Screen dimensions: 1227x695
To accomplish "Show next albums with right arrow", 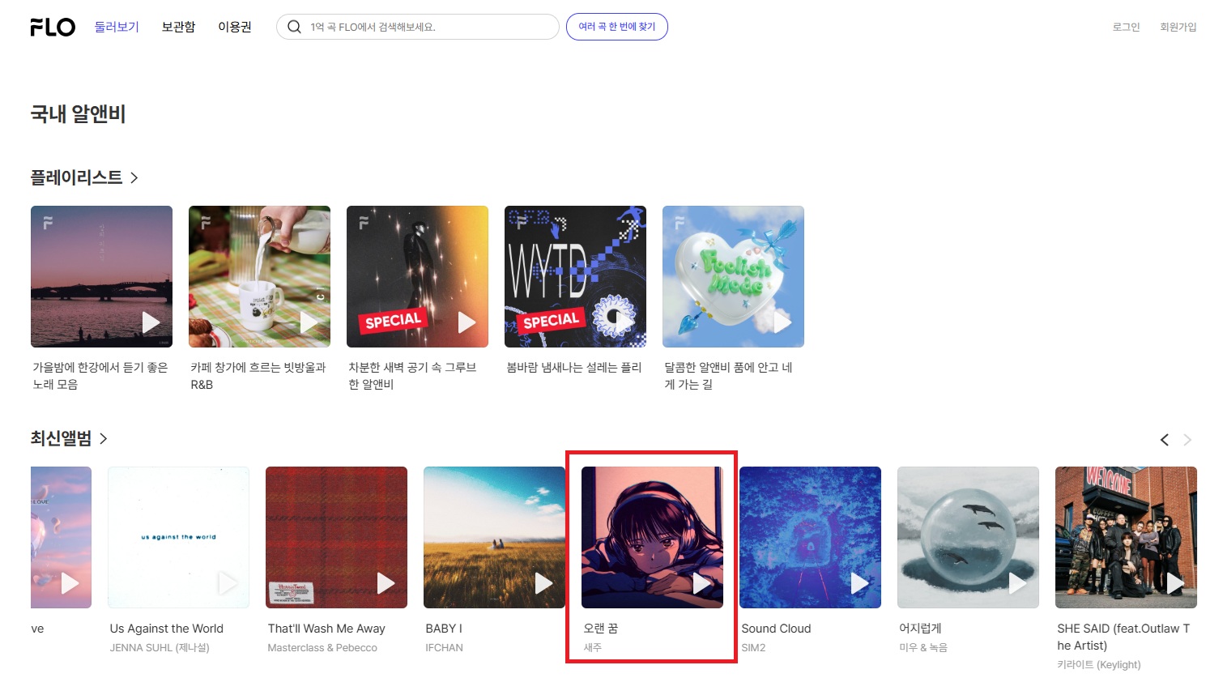I will pos(1187,440).
